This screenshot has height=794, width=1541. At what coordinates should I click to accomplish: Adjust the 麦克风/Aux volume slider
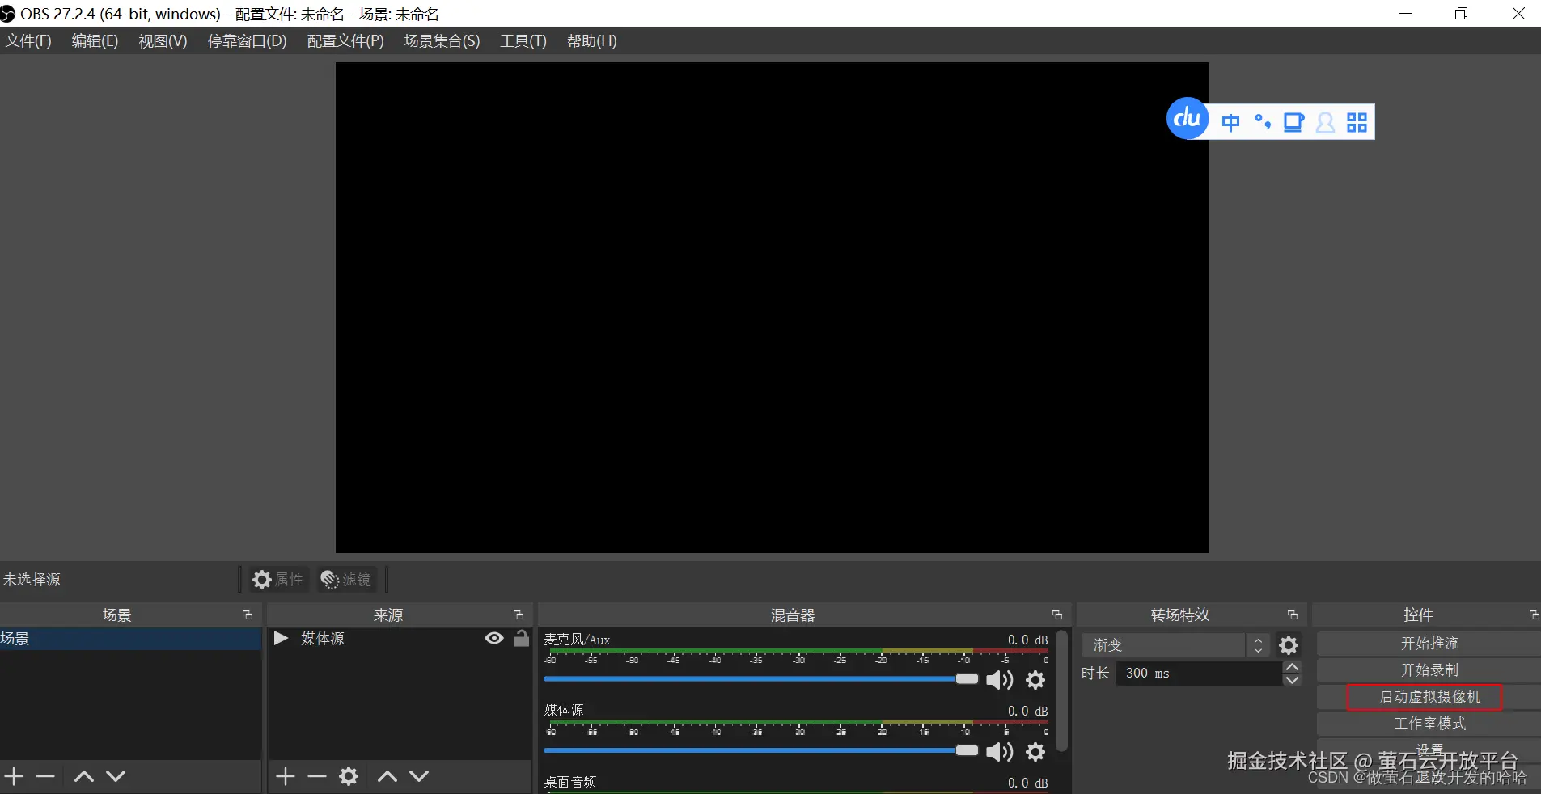tap(761, 679)
